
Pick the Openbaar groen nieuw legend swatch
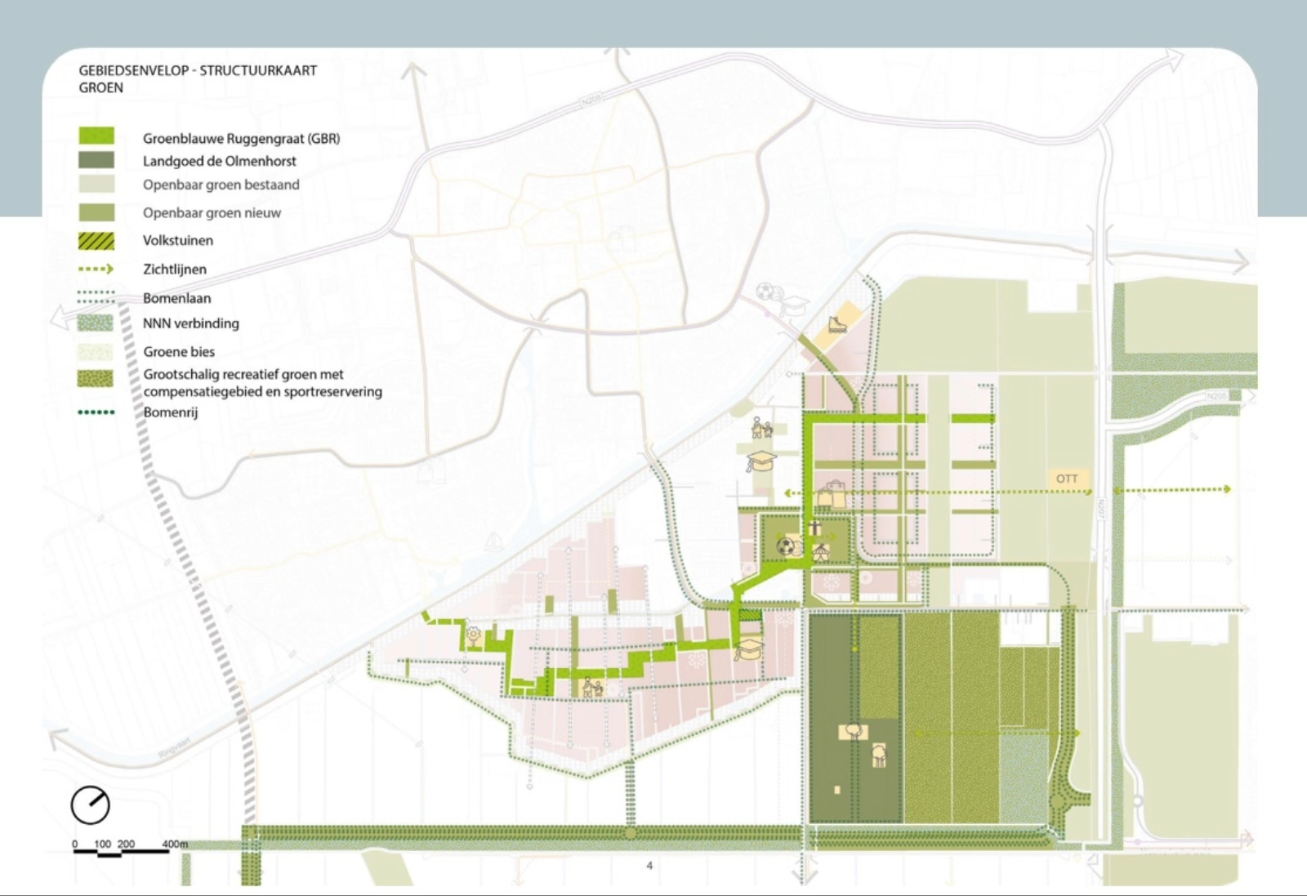coord(96,212)
